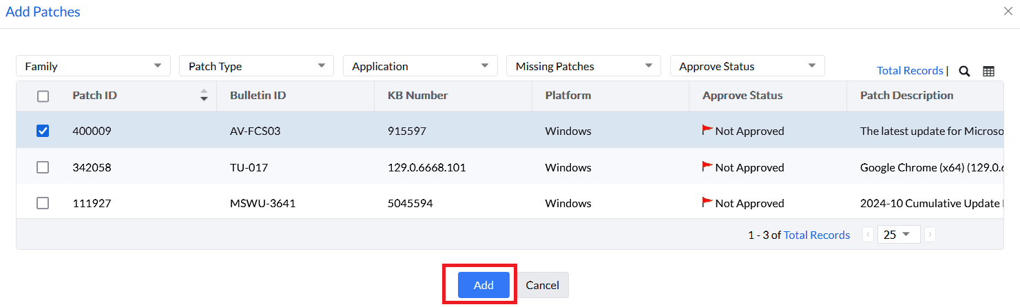Tick the checkbox for patch 111927
Viewport: 1020px width, 307px height.
tap(43, 203)
